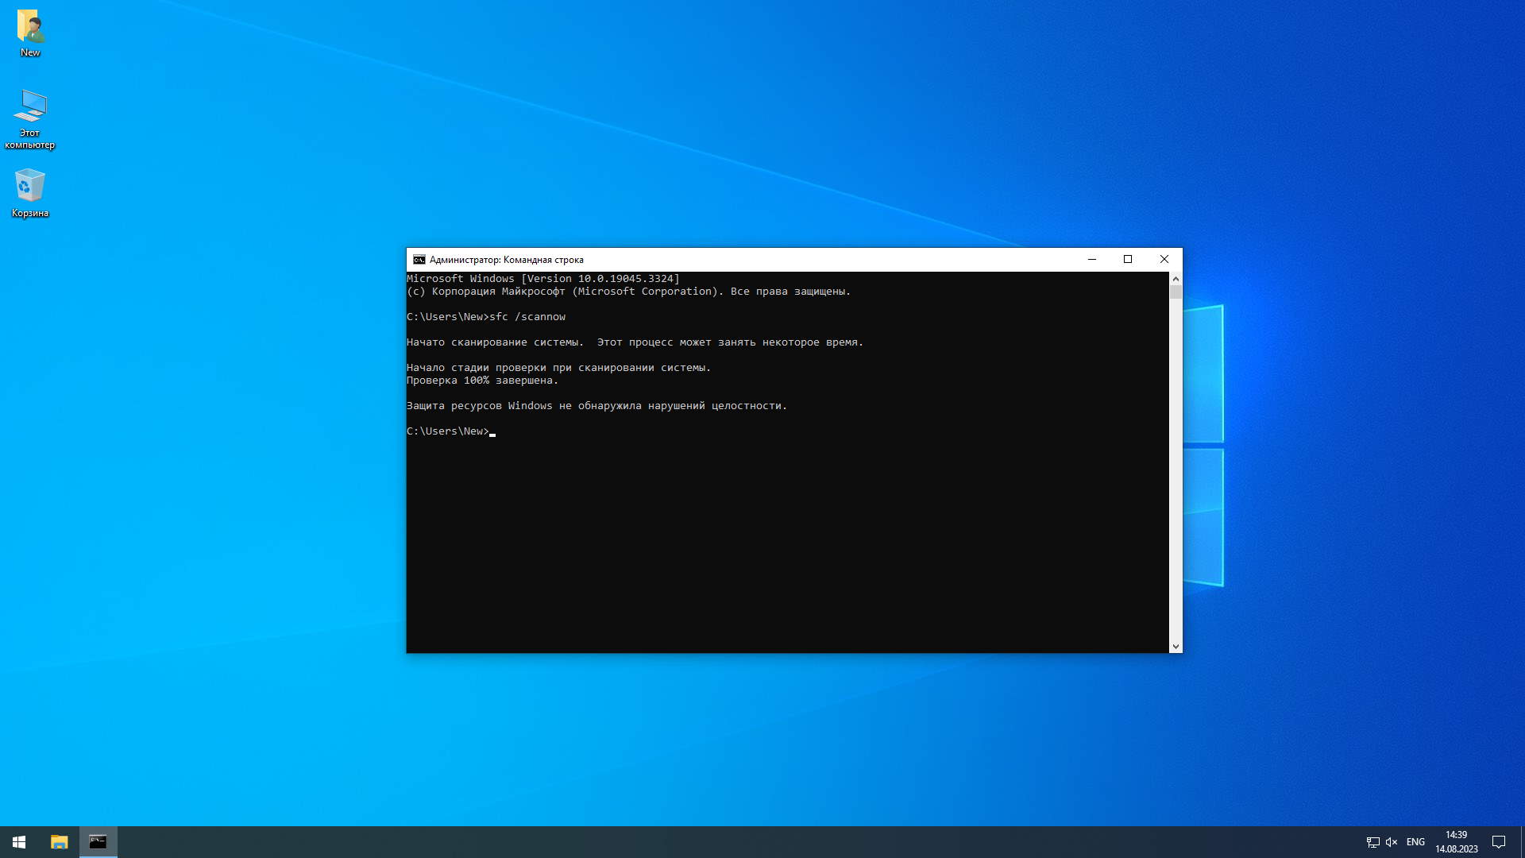
Task: Maximize the Командная строка window
Action: 1128,260
